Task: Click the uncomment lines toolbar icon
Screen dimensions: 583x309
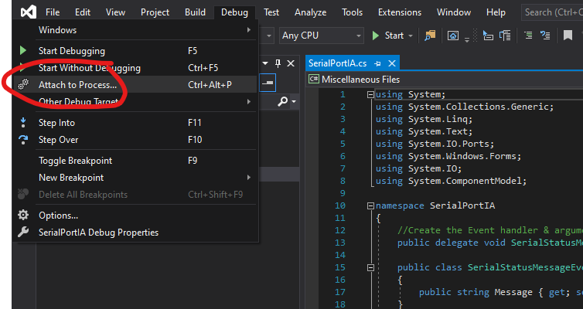Action: coord(545,36)
